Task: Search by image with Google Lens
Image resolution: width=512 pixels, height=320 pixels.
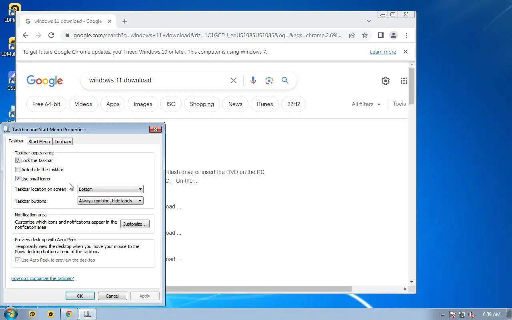Action: click(x=269, y=80)
